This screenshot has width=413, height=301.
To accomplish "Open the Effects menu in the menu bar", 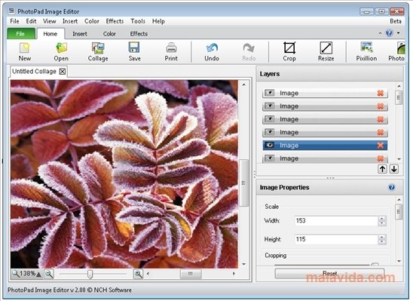I will click(115, 21).
